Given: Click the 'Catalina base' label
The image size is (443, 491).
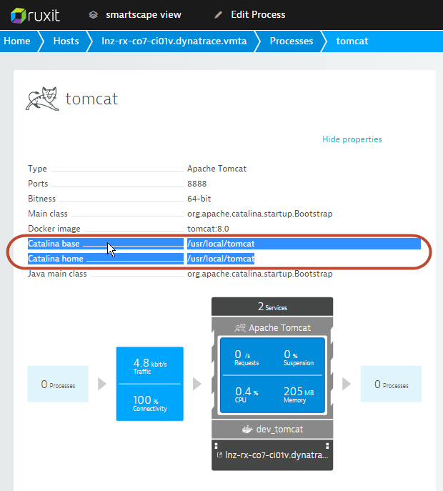Looking at the screenshot, I should point(54,244).
